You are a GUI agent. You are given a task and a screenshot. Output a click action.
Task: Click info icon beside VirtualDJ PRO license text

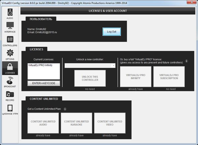click(x=186, y=61)
